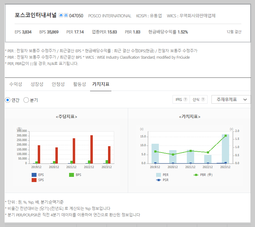Click the stock code 047050

[x=76, y=16]
